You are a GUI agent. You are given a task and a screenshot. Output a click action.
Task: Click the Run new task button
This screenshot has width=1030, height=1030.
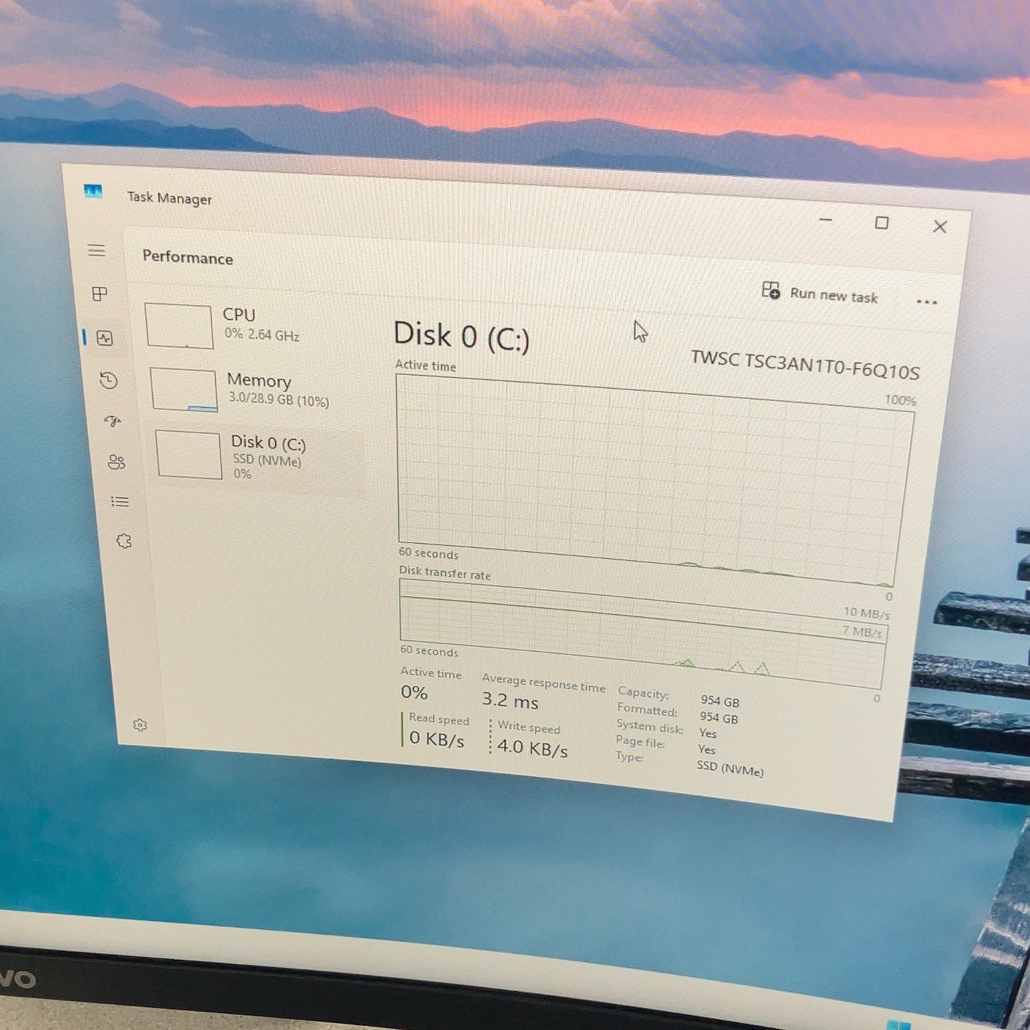(820, 294)
